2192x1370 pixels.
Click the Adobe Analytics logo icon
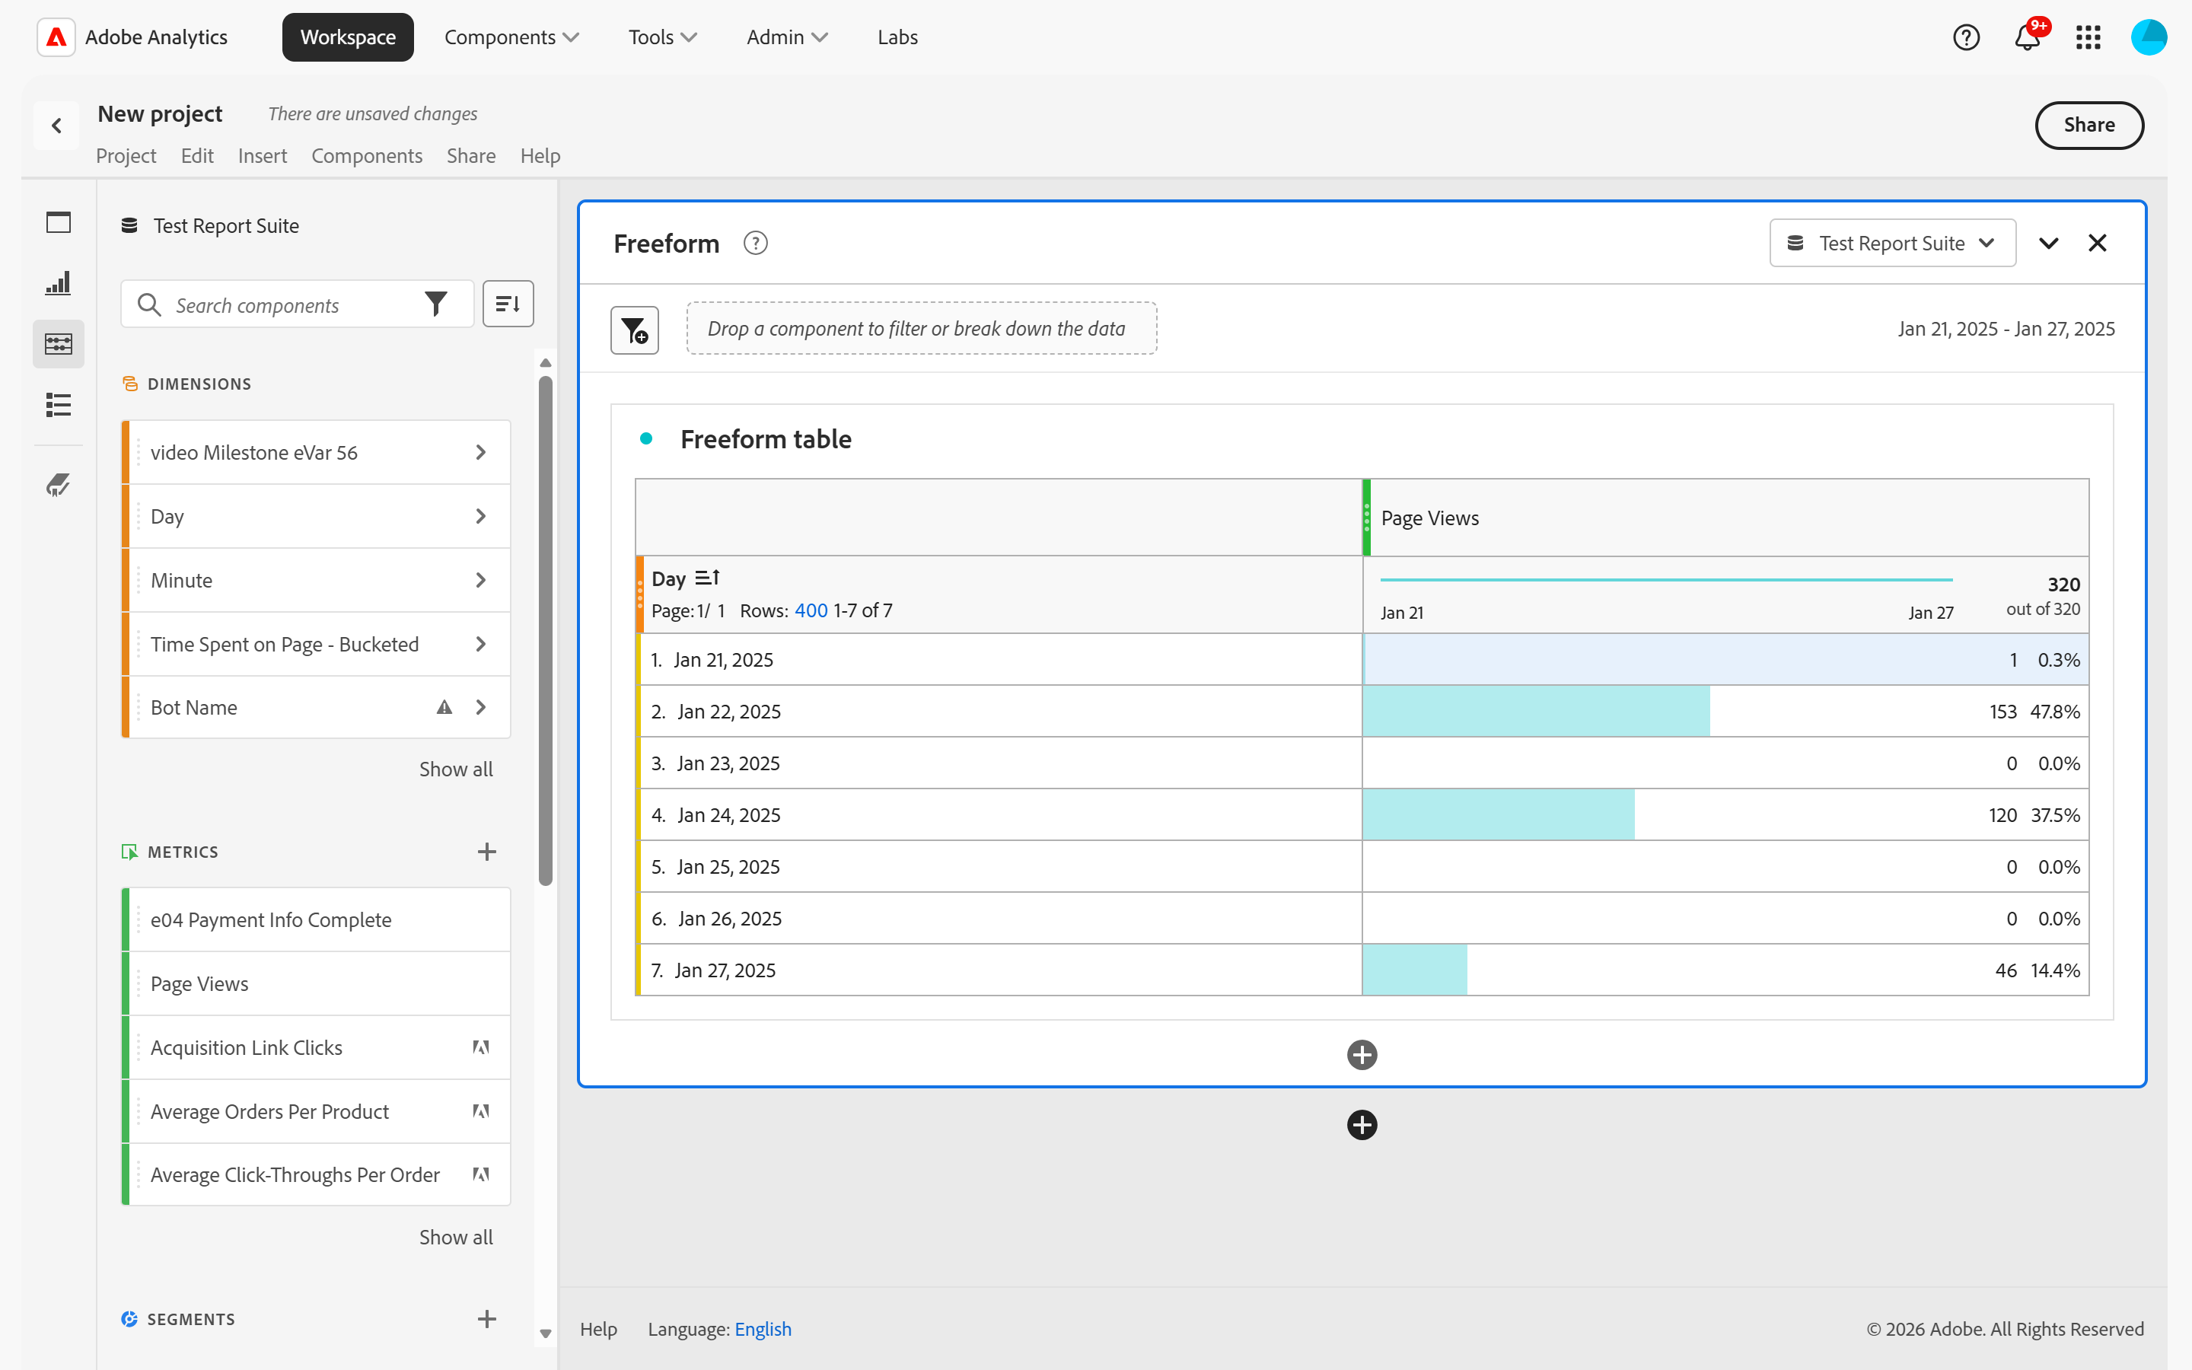pos(56,37)
